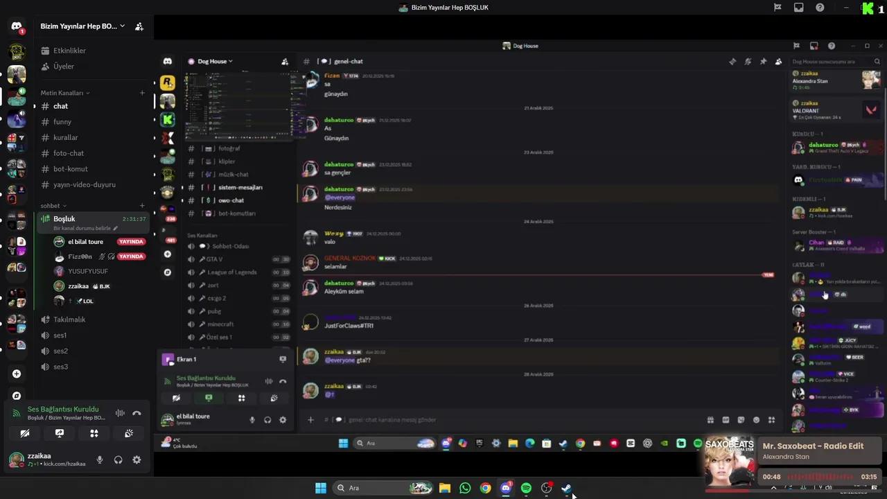This screenshot has width=887, height=499.
Task: Select user YUSUFYUSUF in voice channel
Action: pos(87,271)
